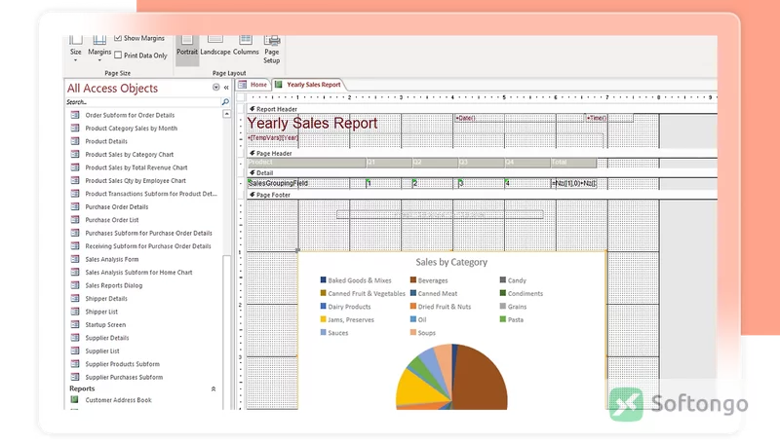Switch to the Yearly Sales Report tab
Screen dimensions: 780x444
click(308, 85)
